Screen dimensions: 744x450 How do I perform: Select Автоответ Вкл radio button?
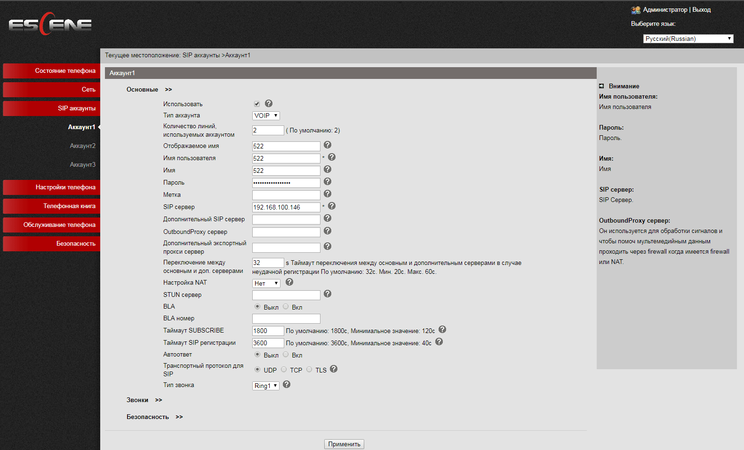pos(286,354)
